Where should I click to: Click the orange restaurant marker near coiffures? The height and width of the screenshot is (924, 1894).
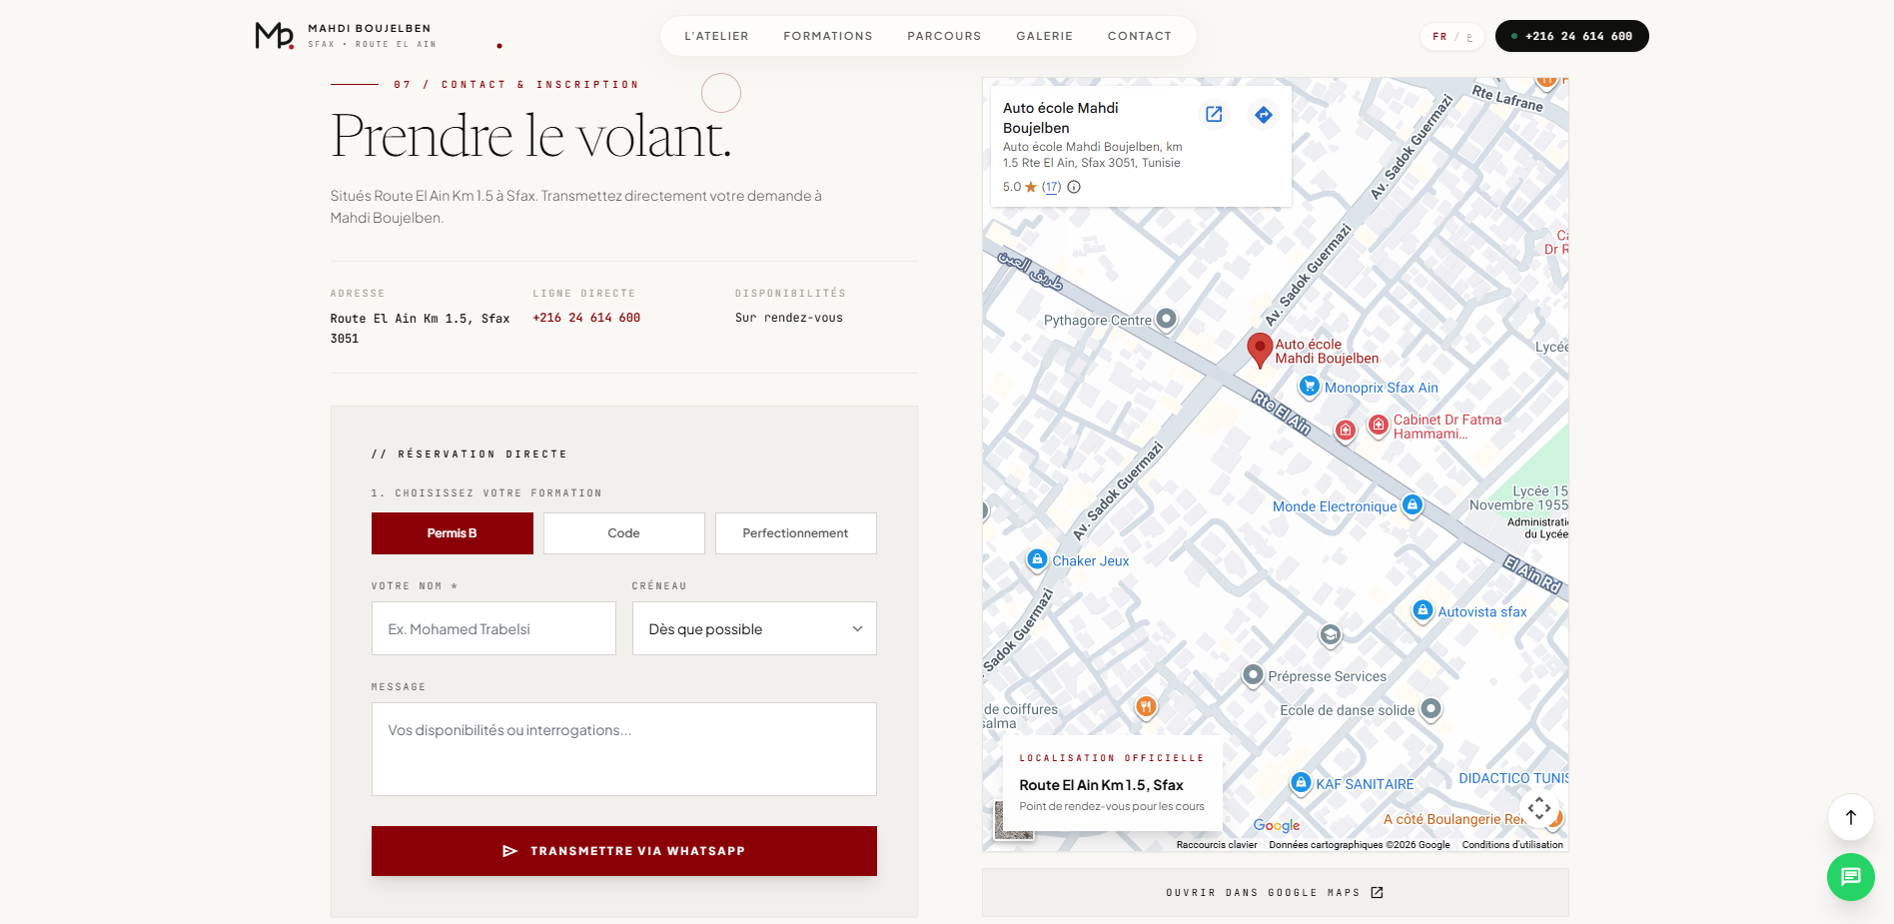[1146, 706]
